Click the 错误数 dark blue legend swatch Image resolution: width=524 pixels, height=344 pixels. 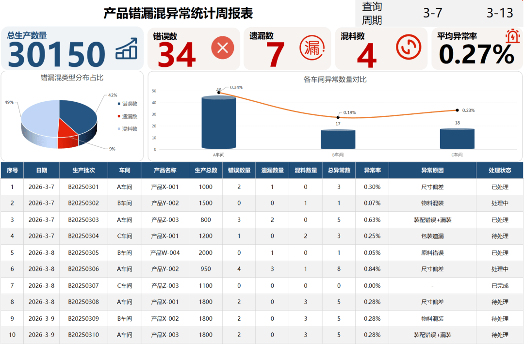(x=119, y=104)
